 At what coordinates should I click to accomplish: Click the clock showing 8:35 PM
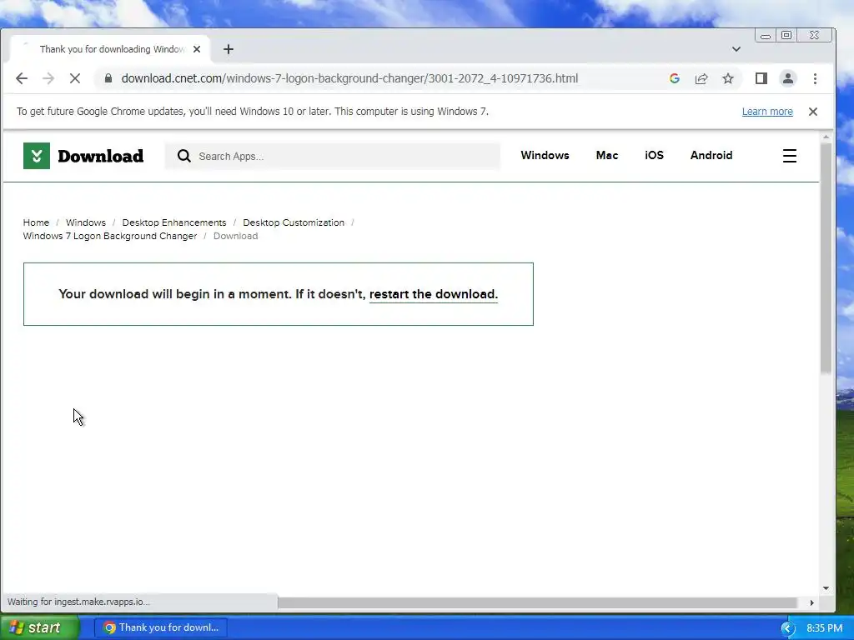tap(824, 628)
